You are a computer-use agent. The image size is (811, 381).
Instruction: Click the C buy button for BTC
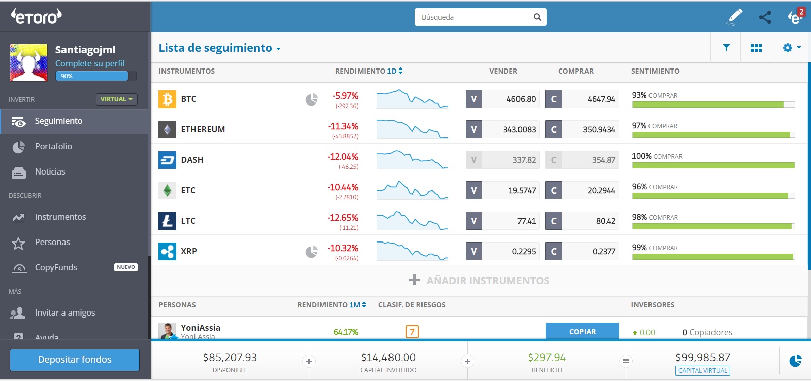(x=554, y=99)
